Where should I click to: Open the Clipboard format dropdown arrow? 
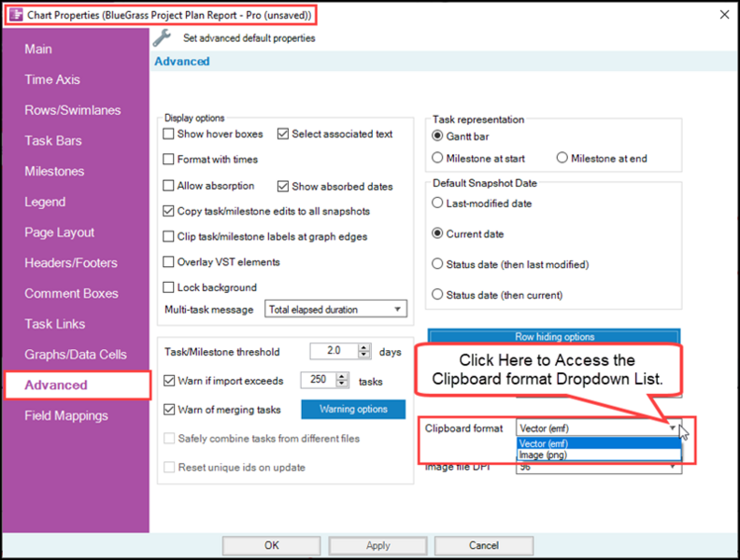click(673, 428)
